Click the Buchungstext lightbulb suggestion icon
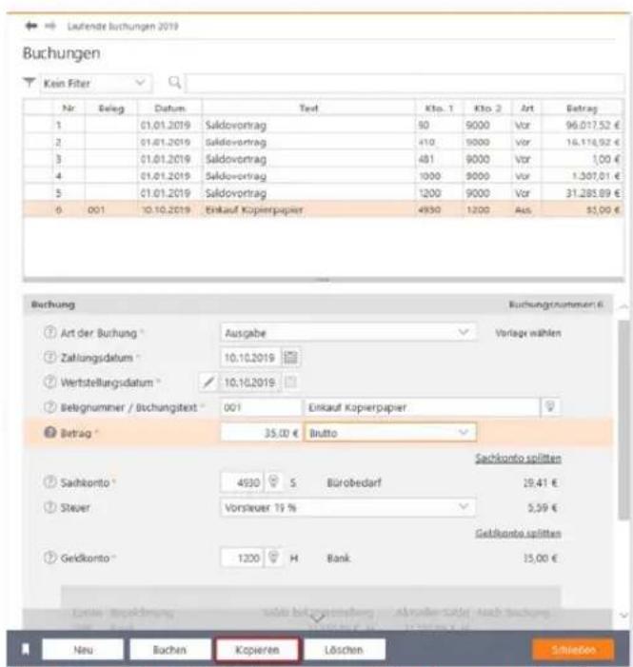This screenshot has width=633, height=667. click(x=550, y=406)
